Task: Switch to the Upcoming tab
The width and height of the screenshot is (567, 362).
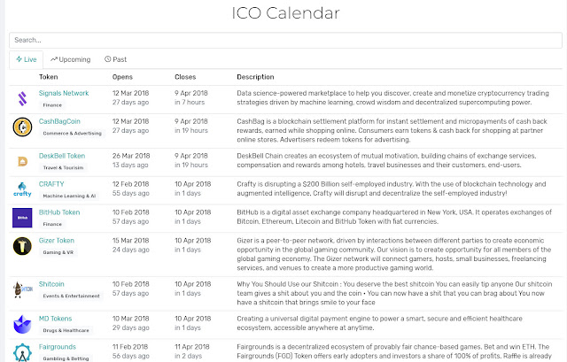Action: 71,59
